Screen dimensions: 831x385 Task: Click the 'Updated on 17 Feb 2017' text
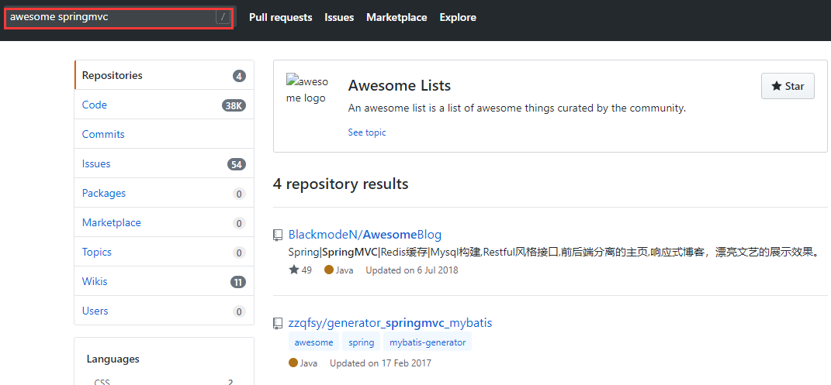(380, 363)
